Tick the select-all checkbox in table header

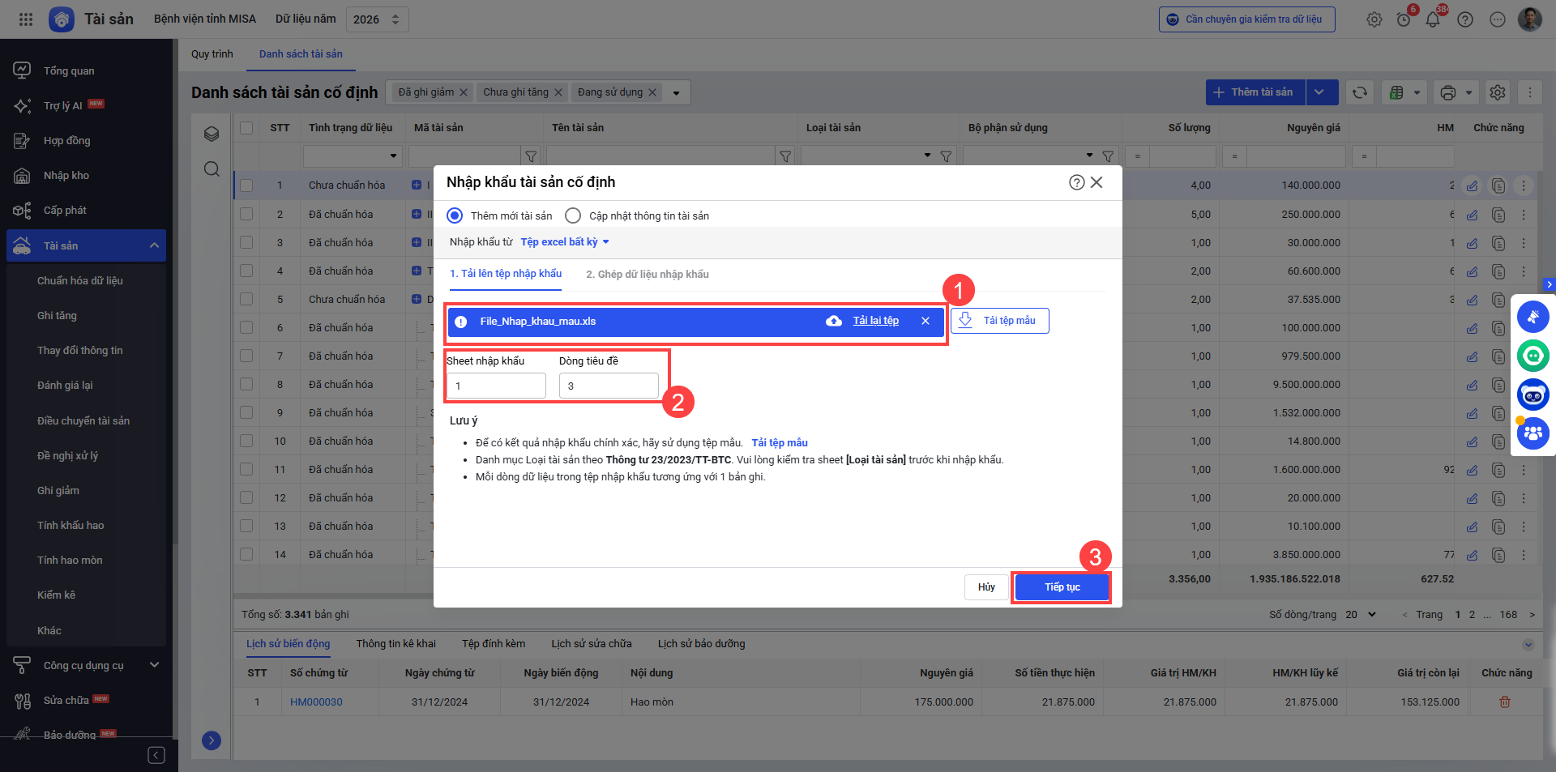[x=246, y=128]
